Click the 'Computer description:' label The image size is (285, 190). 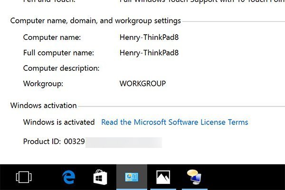point(61,68)
